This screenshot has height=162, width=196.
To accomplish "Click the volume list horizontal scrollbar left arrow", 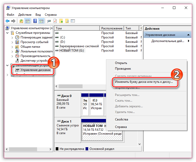I will 56,86.
